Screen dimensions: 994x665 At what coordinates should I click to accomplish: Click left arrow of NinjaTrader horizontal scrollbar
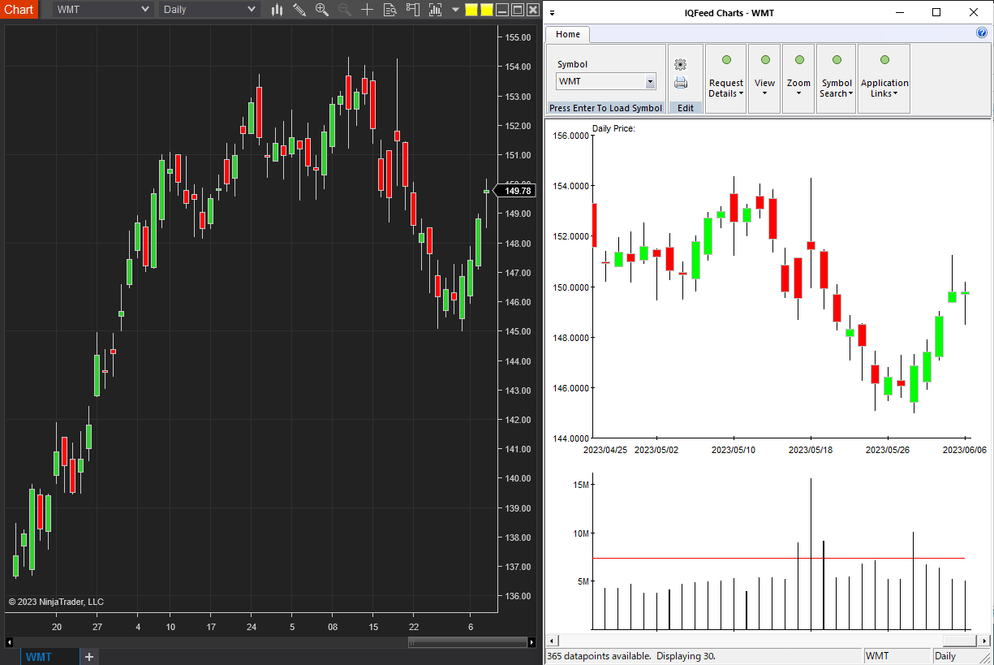9,642
